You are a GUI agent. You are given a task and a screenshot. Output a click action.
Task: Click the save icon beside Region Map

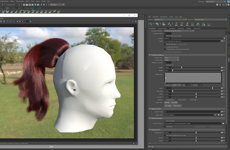219,115
